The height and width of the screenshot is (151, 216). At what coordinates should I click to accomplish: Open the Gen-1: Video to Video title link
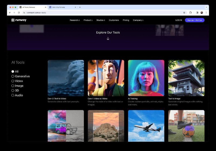[x=97, y=99]
